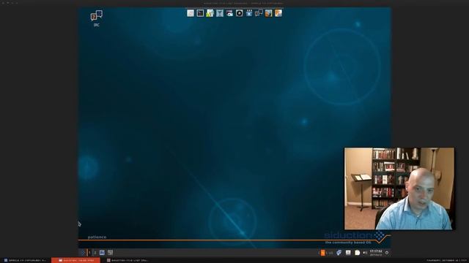
Task: Open the display tray icon in panel
Action: (x=348, y=253)
